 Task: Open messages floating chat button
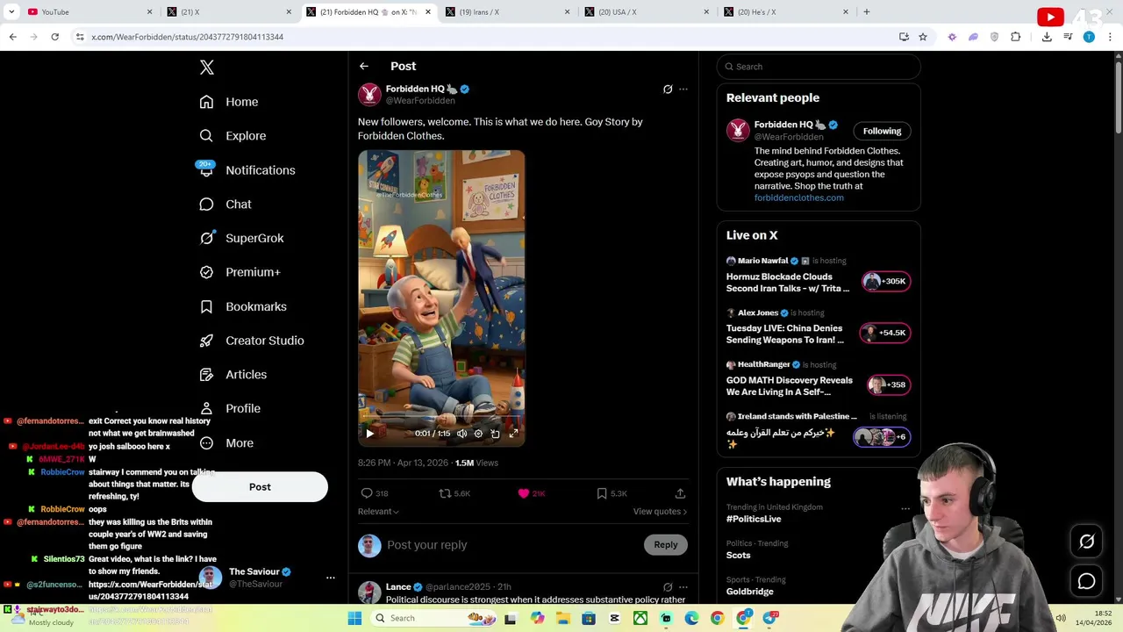1086,581
